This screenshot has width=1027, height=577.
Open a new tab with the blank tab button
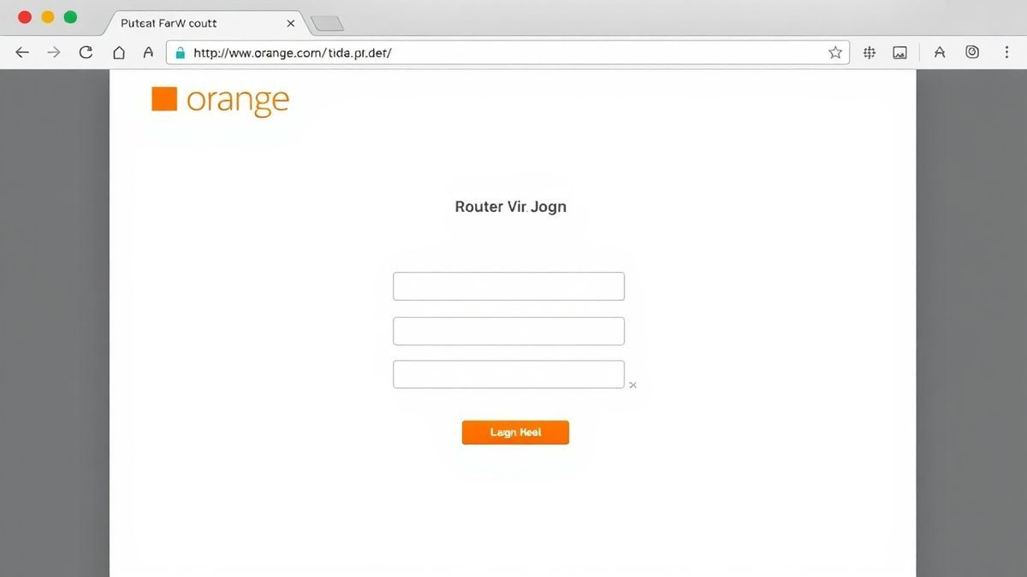(327, 23)
